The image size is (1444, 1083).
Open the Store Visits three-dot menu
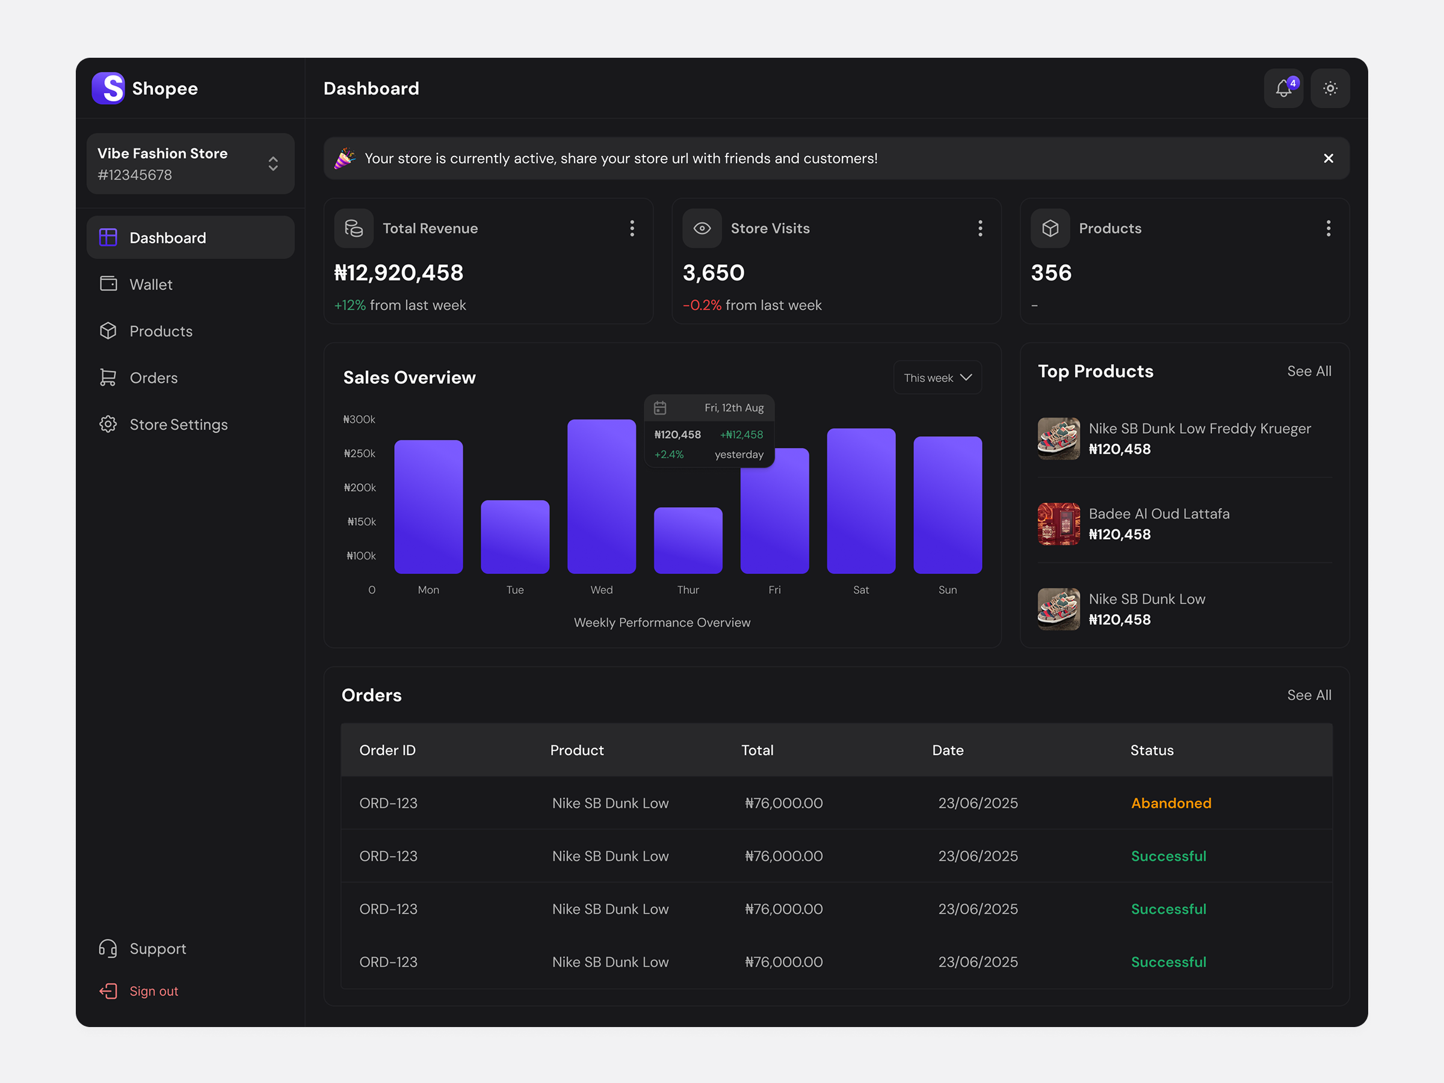click(980, 229)
